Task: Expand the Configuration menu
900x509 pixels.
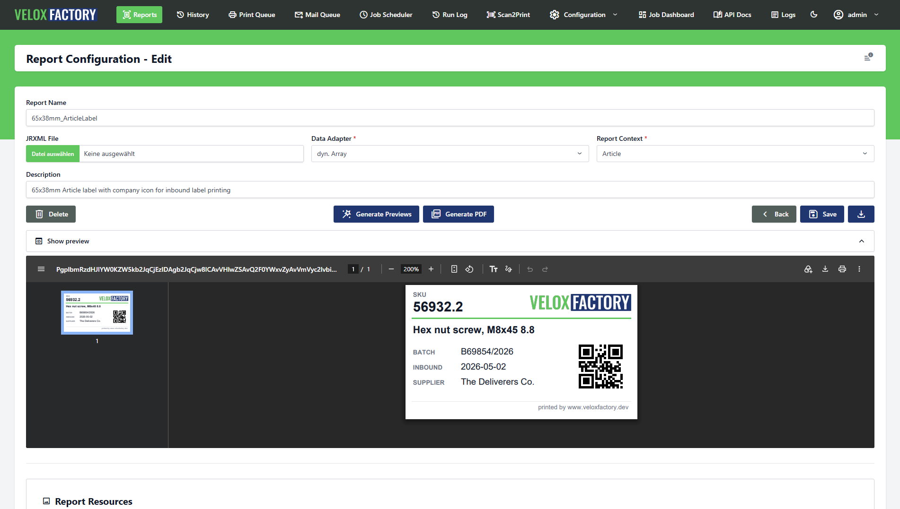Action: click(583, 15)
